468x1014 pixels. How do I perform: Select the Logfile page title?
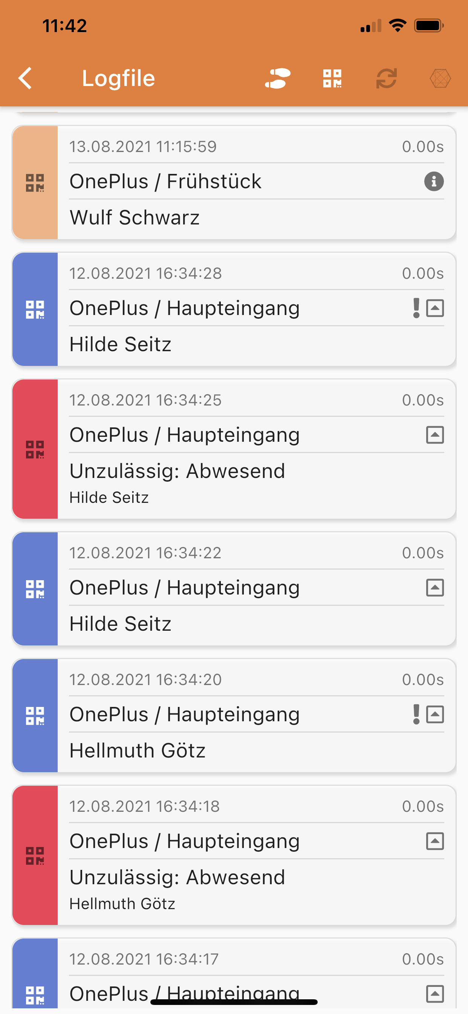(x=118, y=78)
